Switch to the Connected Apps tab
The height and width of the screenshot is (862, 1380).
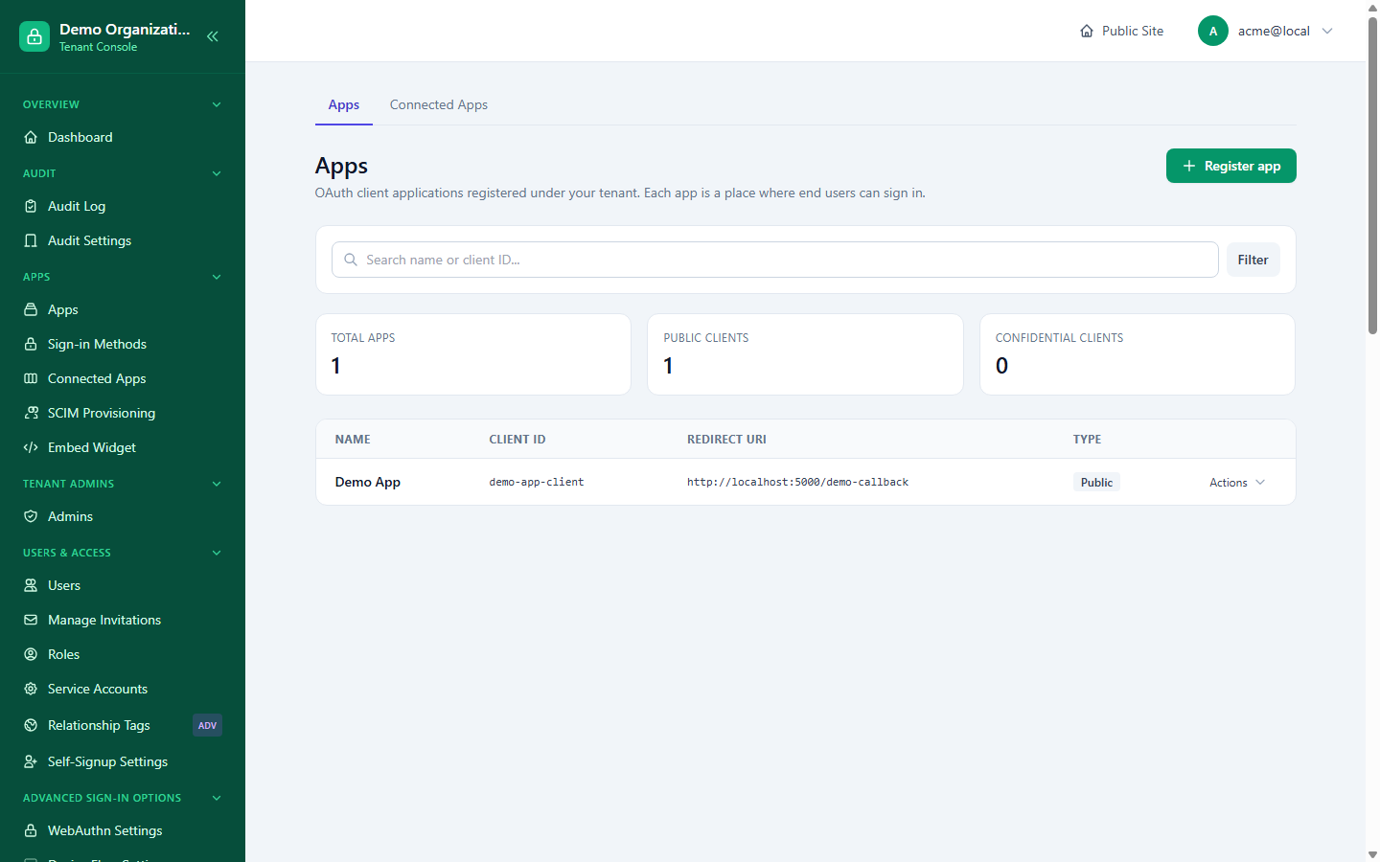pyautogui.click(x=439, y=104)
